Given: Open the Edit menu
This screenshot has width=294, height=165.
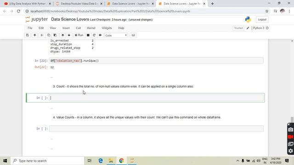Looking at the screenshot, I should [x=41, y=28].
